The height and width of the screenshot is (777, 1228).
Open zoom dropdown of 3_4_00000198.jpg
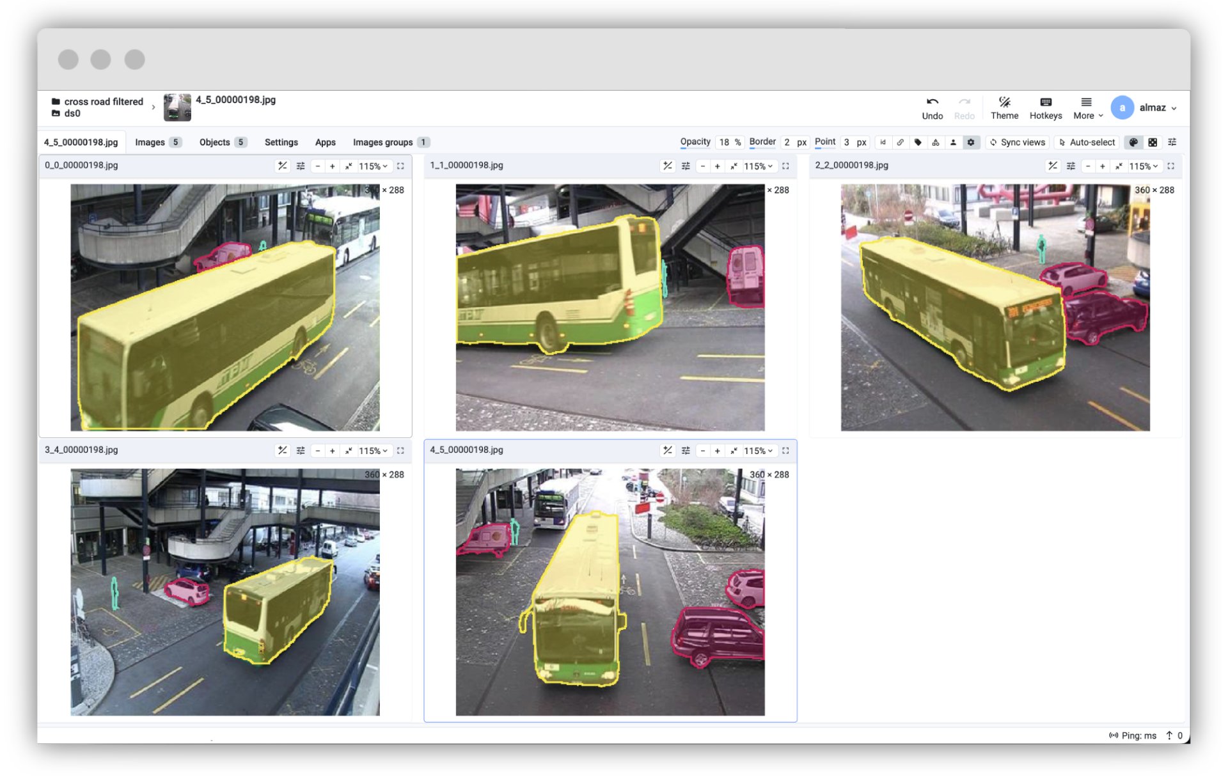coord(374,450)
